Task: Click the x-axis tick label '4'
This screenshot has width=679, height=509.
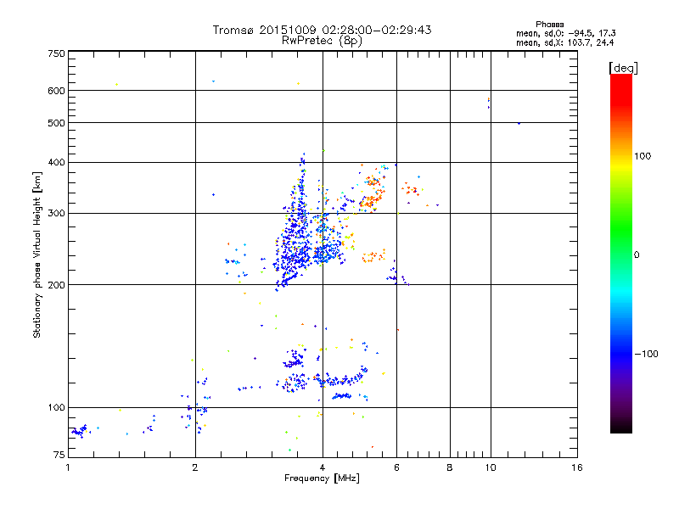Action: click(323, 467)
